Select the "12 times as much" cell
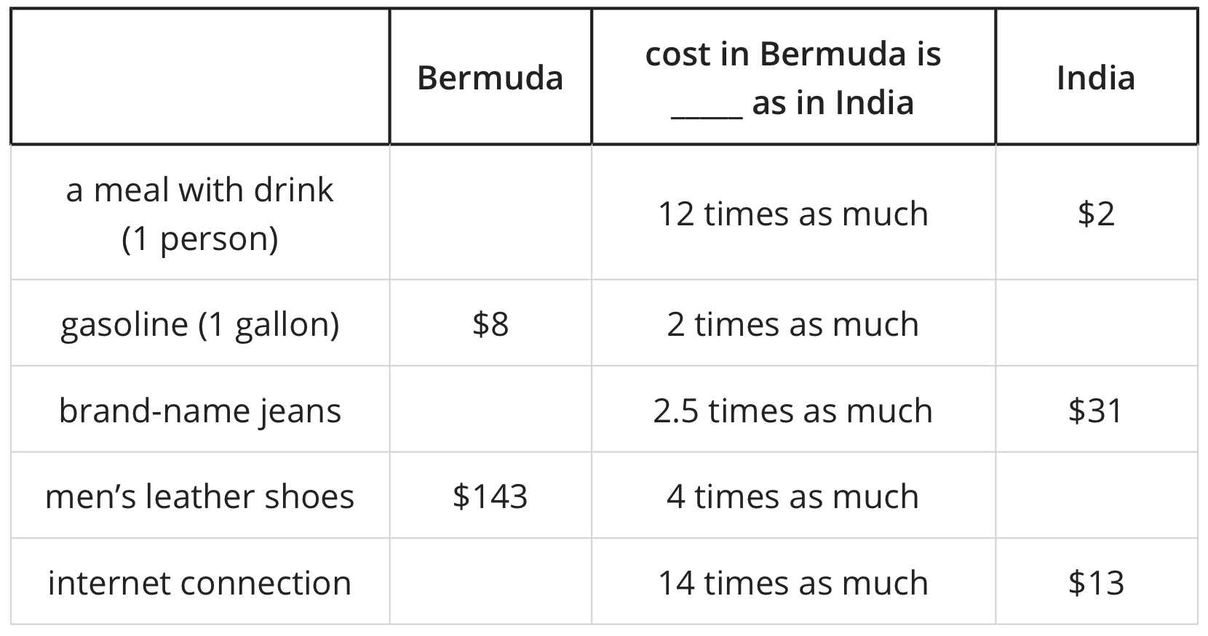The width and height of the screenshot is (1208, 636). click(x=792, y=214)
